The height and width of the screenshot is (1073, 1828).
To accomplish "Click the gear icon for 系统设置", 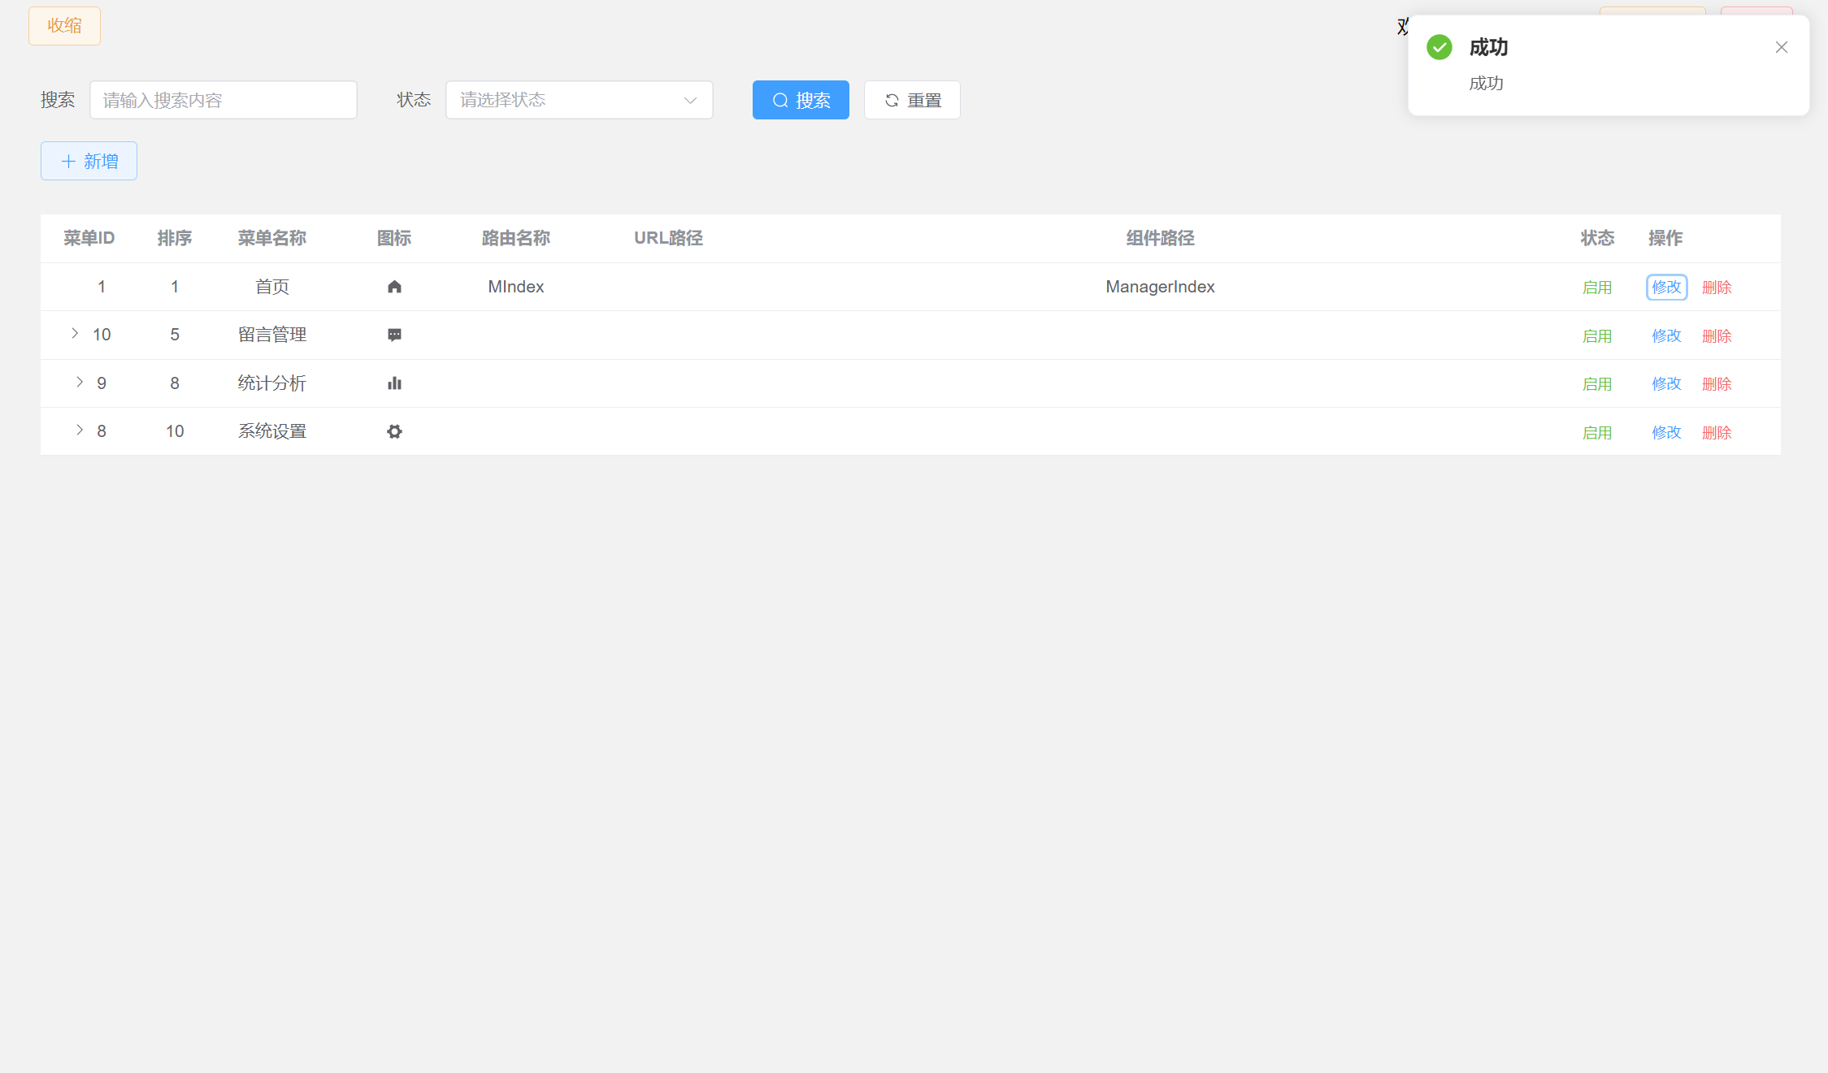I will [x=394, y=431].
